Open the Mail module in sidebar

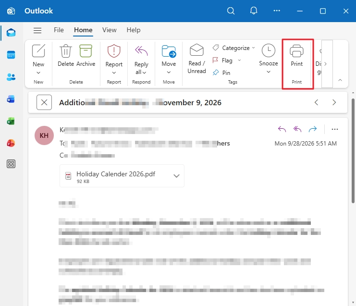[x=11, y=33]
